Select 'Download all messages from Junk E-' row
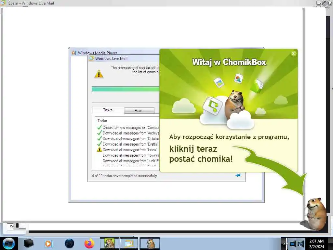333x250 pixels. (x=128, y=161)
